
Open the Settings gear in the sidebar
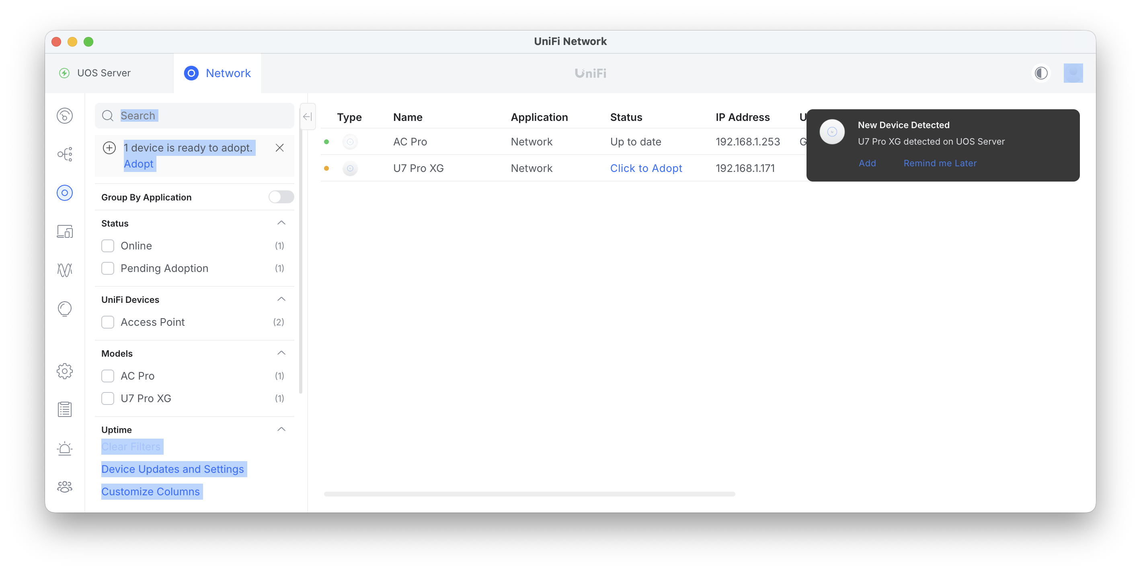pyautogui.click(x=65, y=371)
